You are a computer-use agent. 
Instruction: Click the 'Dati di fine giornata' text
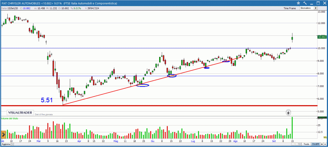44,114
